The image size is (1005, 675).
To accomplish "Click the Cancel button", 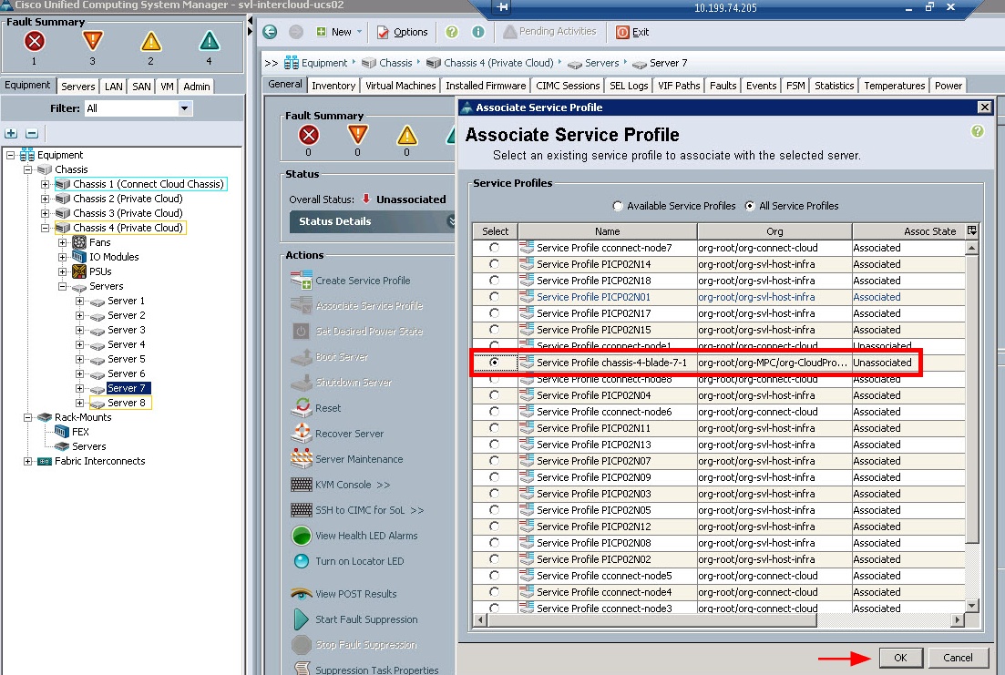I will (x=958, y=658).
